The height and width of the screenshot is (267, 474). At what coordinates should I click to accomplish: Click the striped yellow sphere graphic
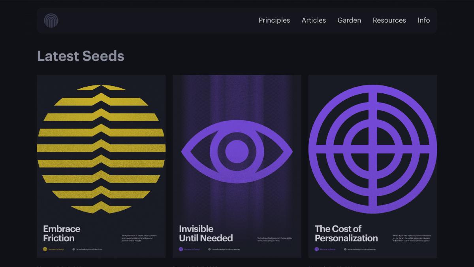101,148
